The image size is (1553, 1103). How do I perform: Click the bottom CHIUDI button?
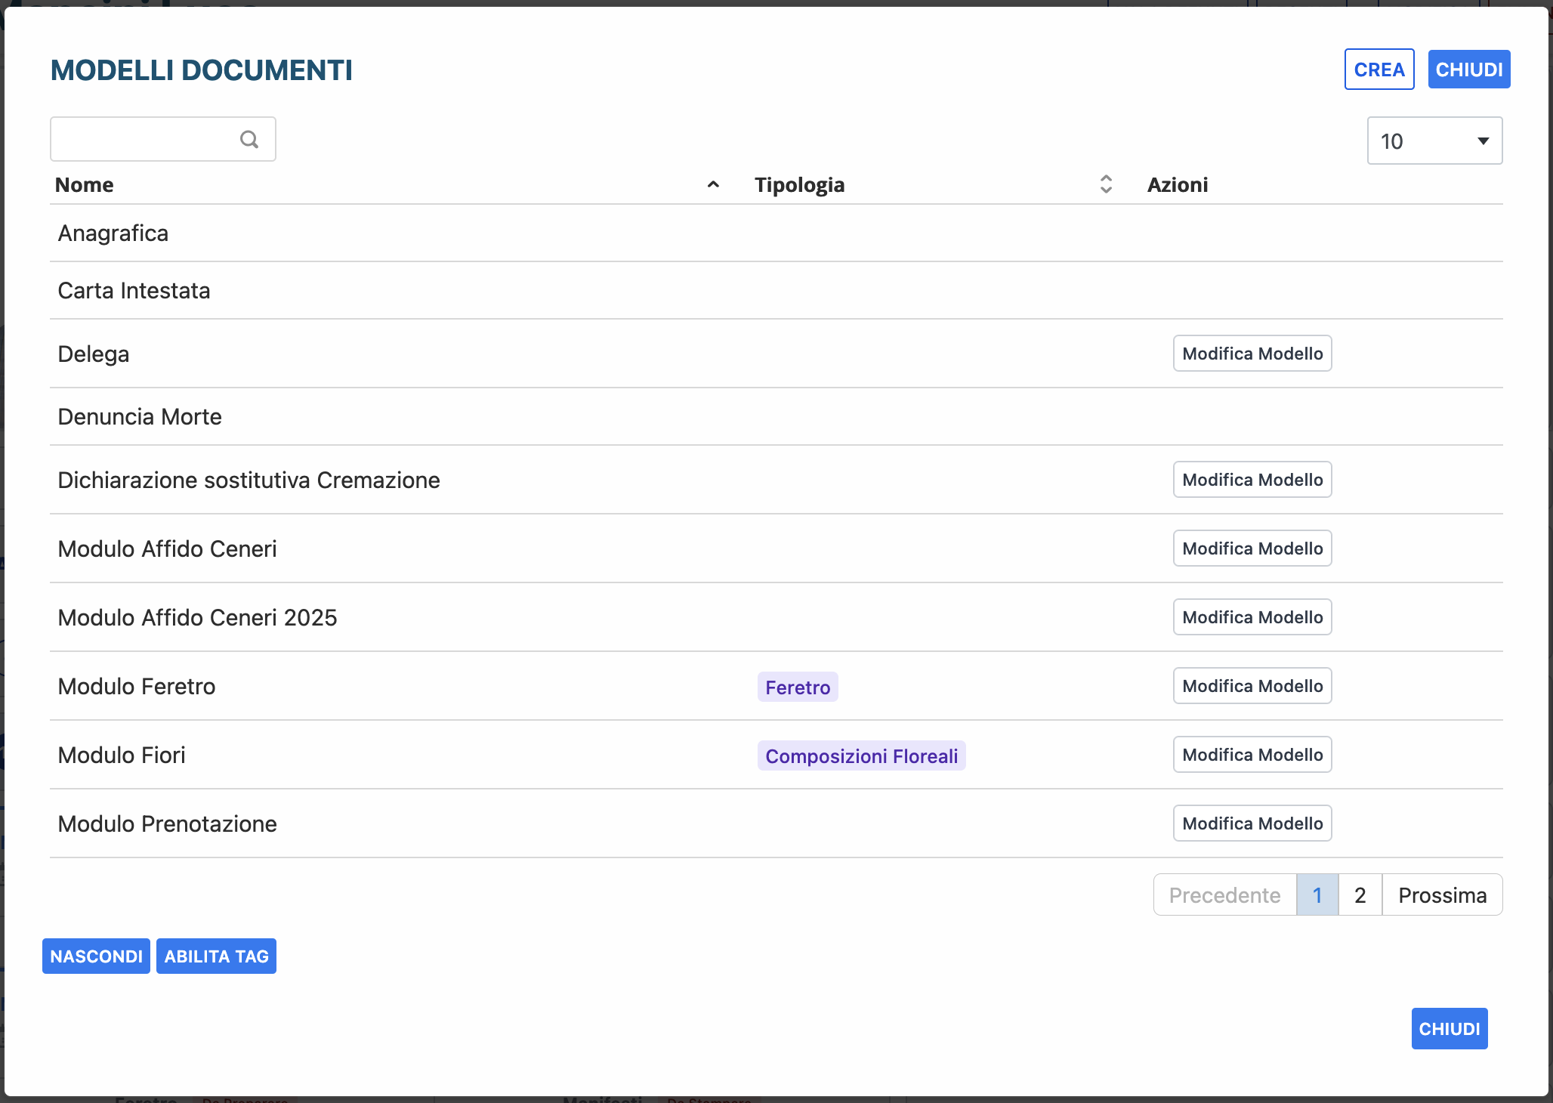[x=1449, y=1029]
